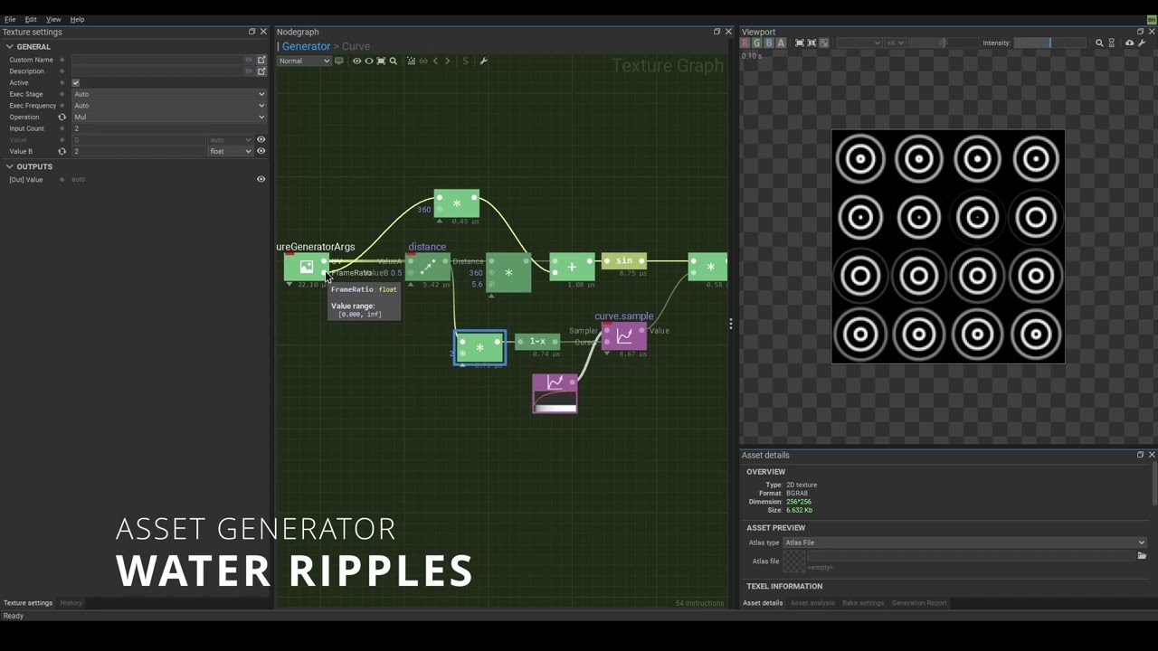Click the frame-all icon in Nodegraph toolbar

click(381, 61)
